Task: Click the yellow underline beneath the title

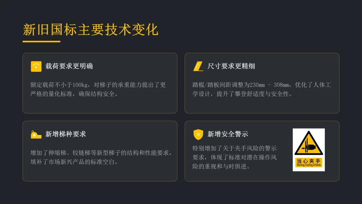Action: 41,42
